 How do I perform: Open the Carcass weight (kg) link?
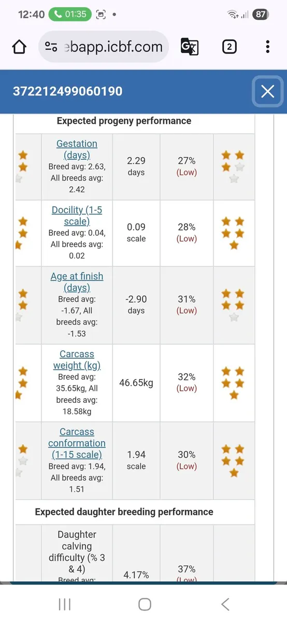pos(77,360)
